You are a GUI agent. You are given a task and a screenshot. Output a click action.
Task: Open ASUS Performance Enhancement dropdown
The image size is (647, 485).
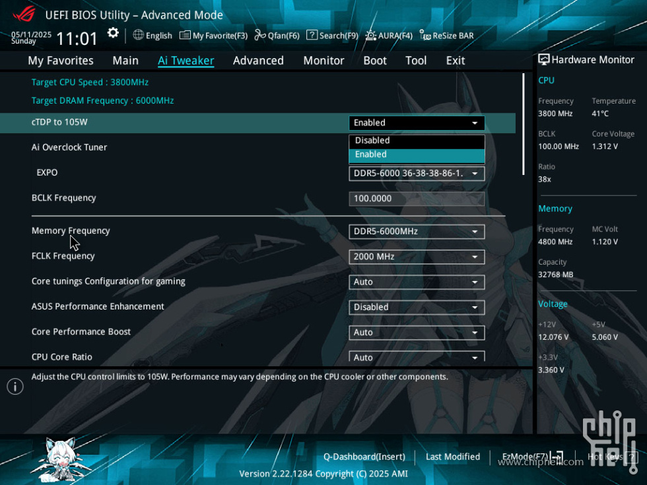417,307
